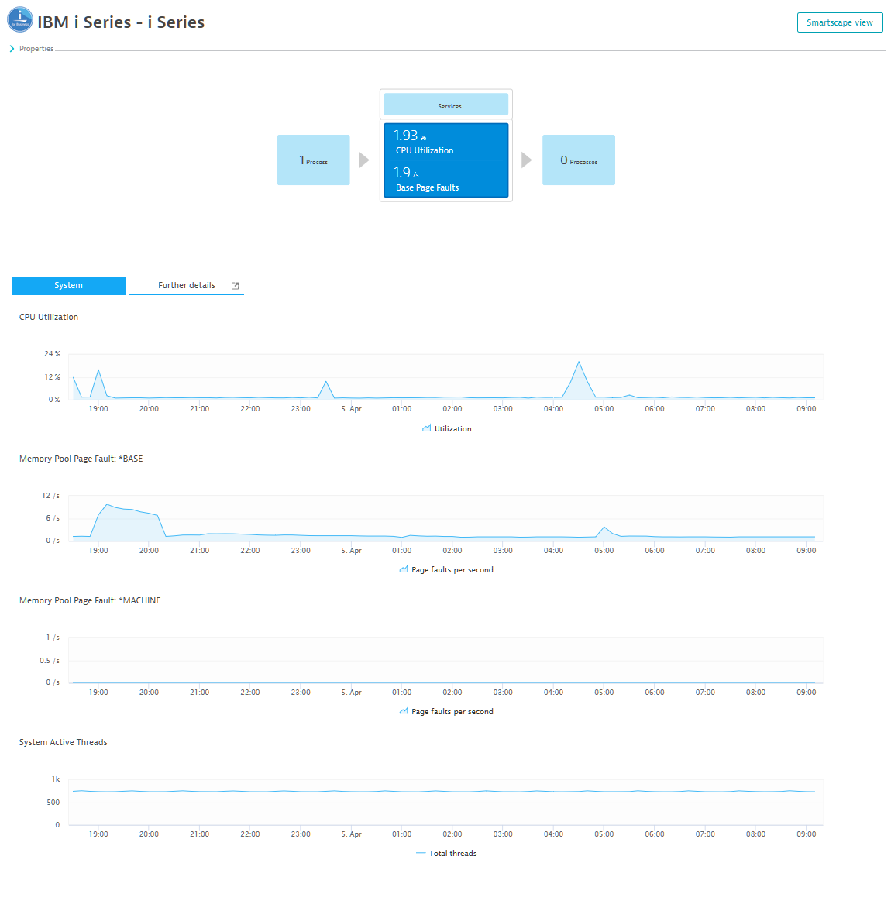Expand the Properties section chevron
Viewport: 891px width, 904px height.
click(x=12, y=49)
